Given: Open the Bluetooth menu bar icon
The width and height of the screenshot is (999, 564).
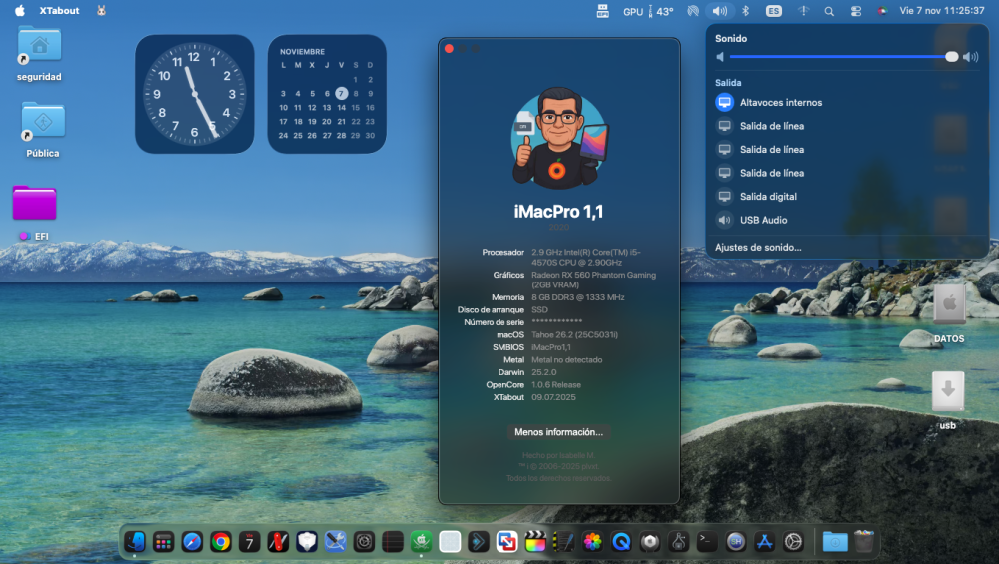Looking at the screenshot, I should click(746, 11).
